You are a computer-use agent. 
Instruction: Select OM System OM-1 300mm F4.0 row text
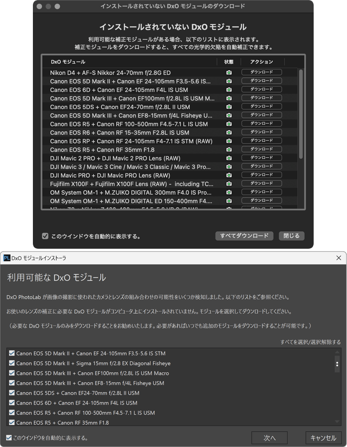131,192
